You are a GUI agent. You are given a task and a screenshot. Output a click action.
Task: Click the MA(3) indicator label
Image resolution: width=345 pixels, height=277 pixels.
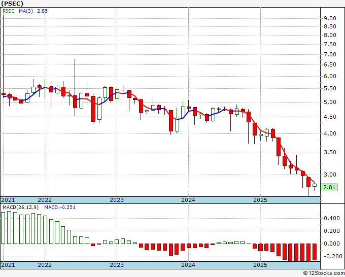(x=26, y=11)
